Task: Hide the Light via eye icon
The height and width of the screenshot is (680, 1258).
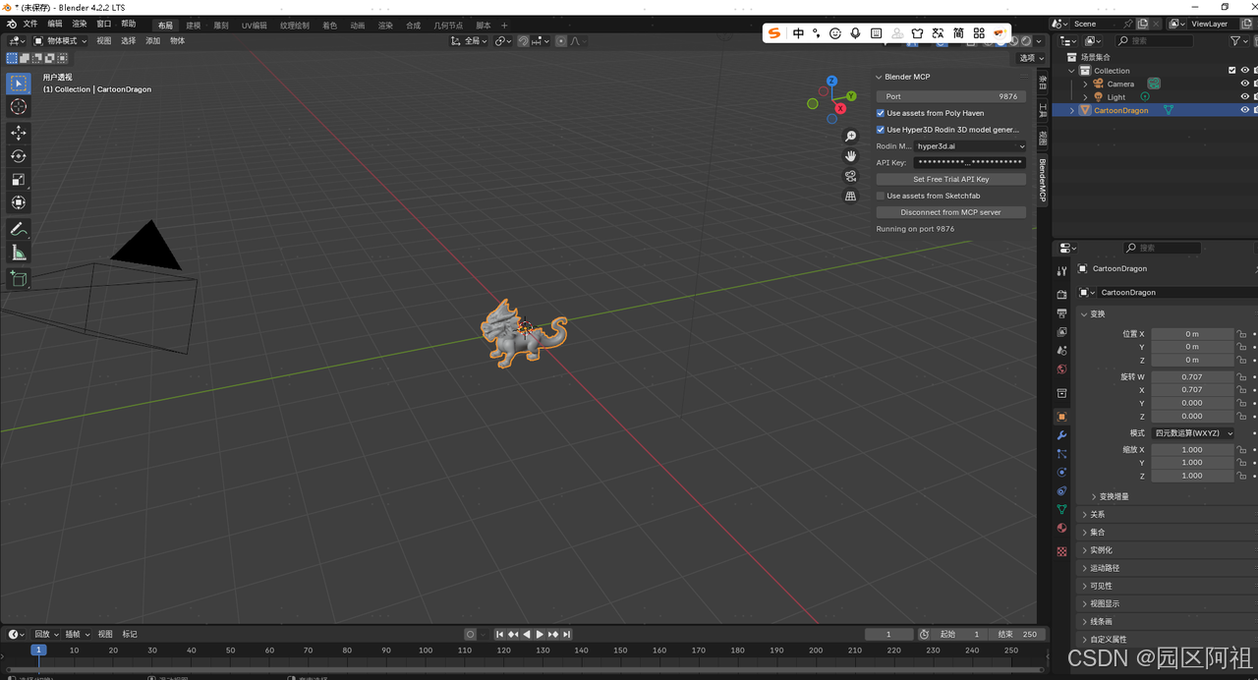Action: [x=1245, y=97]
